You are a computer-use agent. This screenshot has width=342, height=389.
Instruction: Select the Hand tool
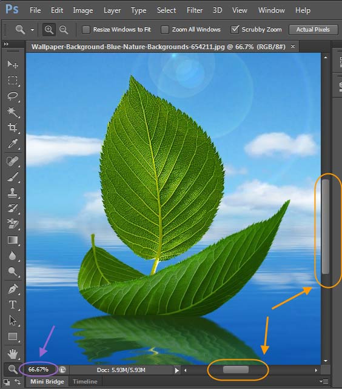pos(12,354)
